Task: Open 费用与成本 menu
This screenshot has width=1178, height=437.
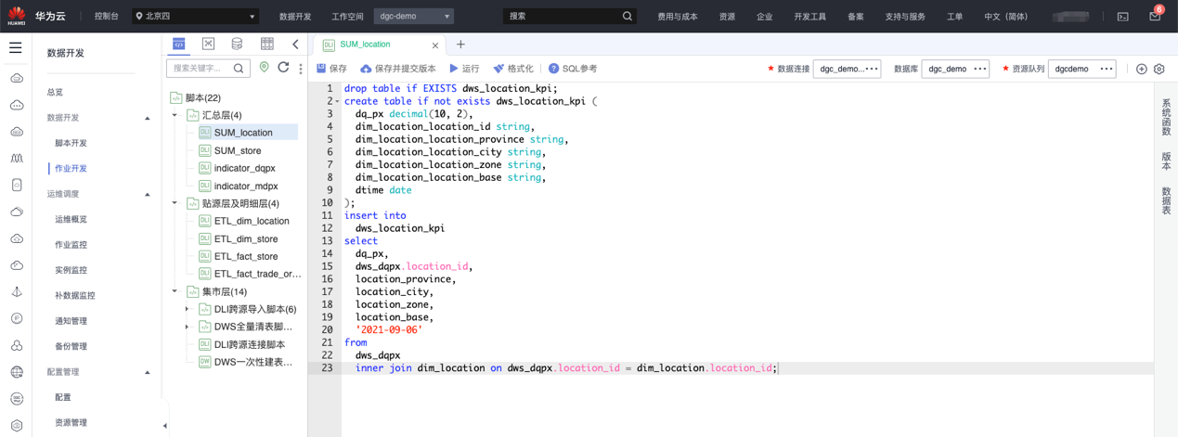Action: (678, 16)
